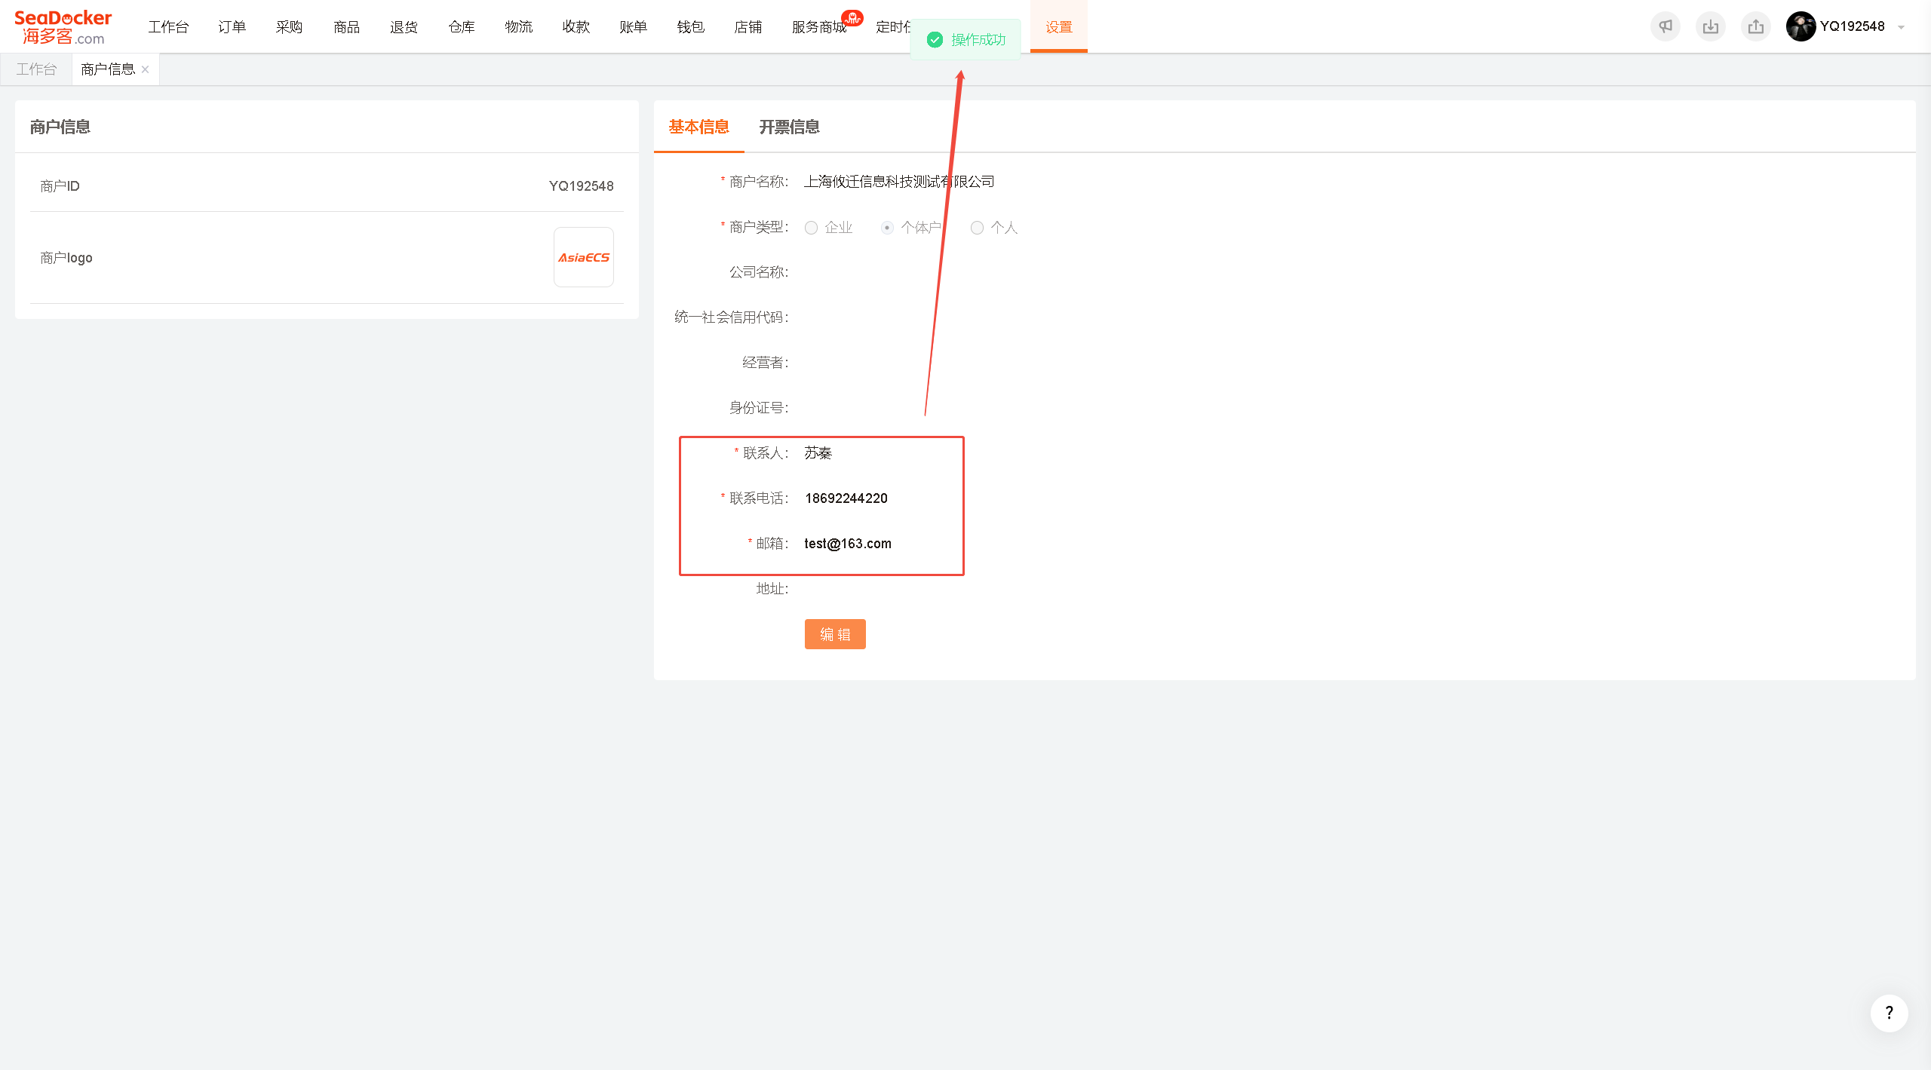This screenshot has height=1070, width=1931.
Task: Click the AsiaECS merchant logo thumbnail
Action: click(584, 257)
